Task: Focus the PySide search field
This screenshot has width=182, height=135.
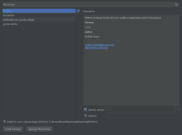Action: [x=90, y=5]
